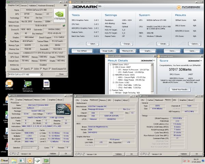Click the scroll up arrow in Result Details
Viewport: 205px width, 164px height.
(152, 65)
